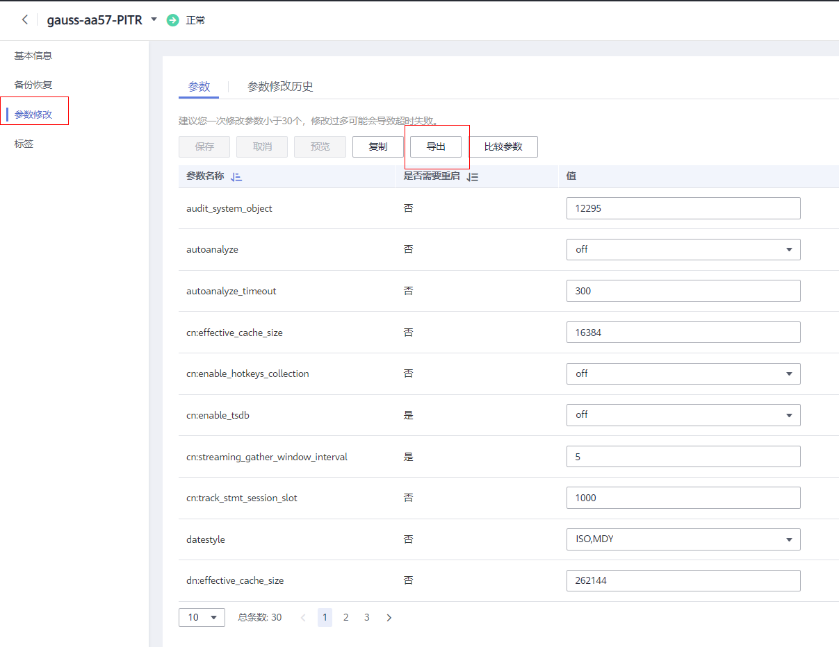
Task: Go to page 3
Action: 367,617
